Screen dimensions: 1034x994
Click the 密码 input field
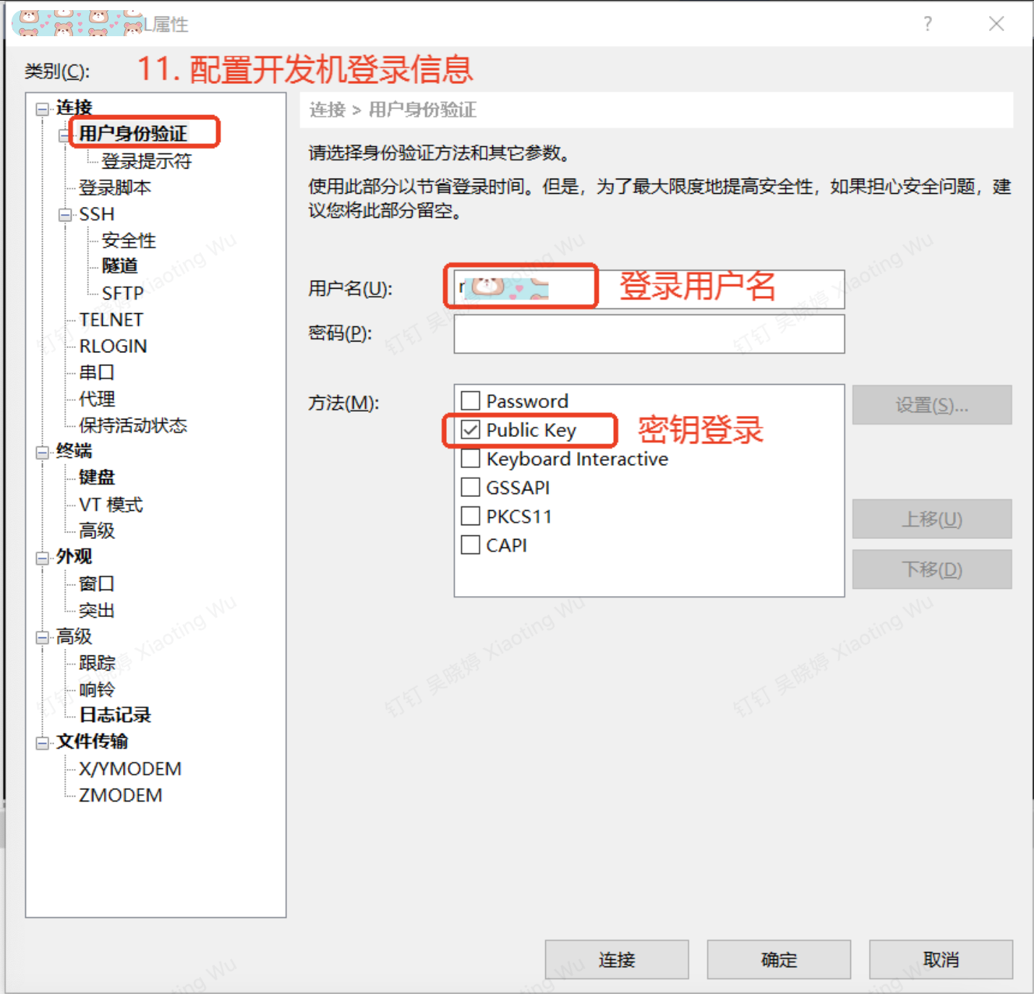coord(649,334)
